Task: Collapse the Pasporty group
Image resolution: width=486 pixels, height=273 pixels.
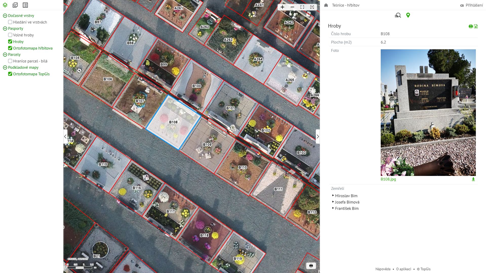Action: (5, 29)
